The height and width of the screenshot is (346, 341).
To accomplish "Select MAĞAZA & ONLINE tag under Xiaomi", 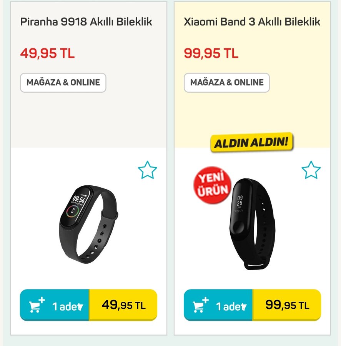I will pyautogui.click(x=227, y=83).
